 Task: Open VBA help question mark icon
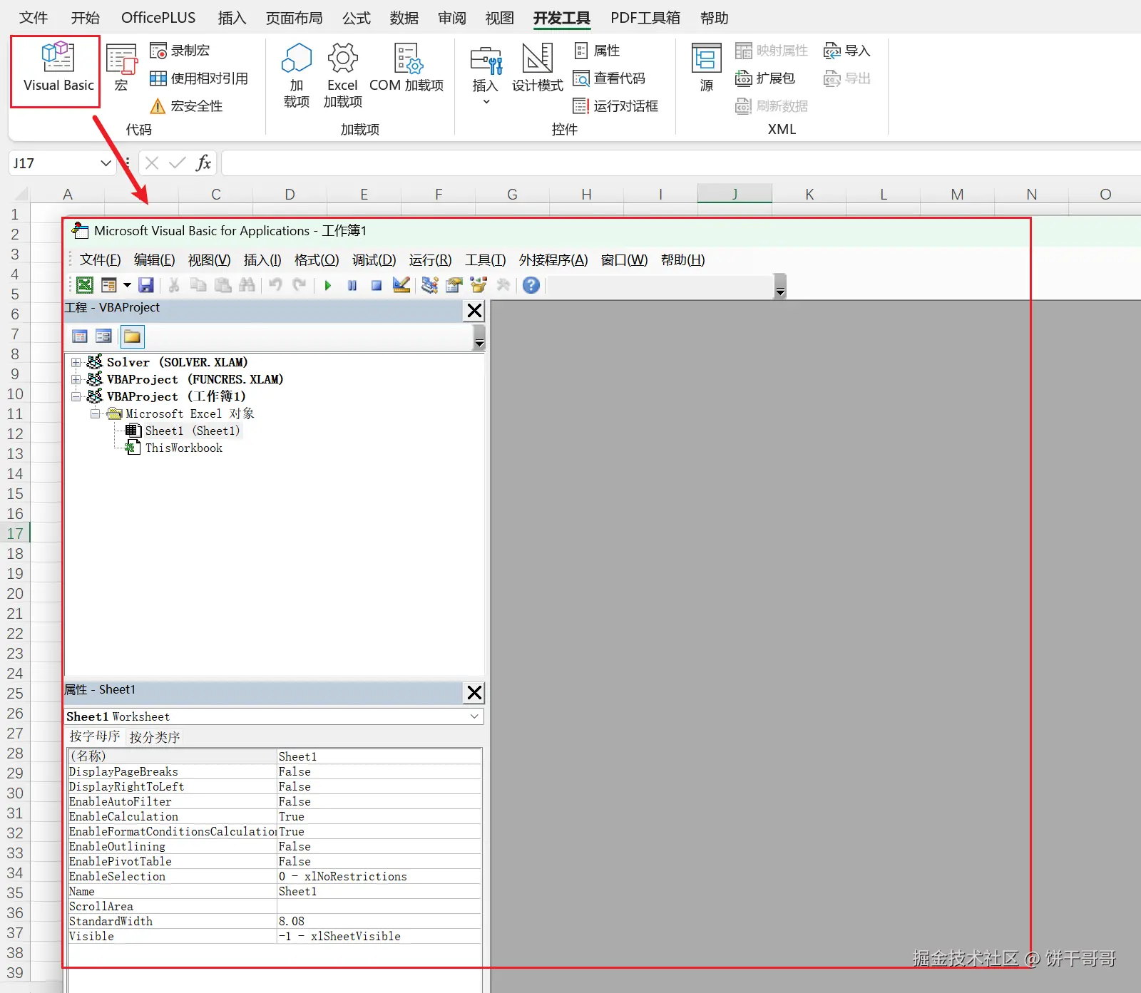[x=531, y=285]
